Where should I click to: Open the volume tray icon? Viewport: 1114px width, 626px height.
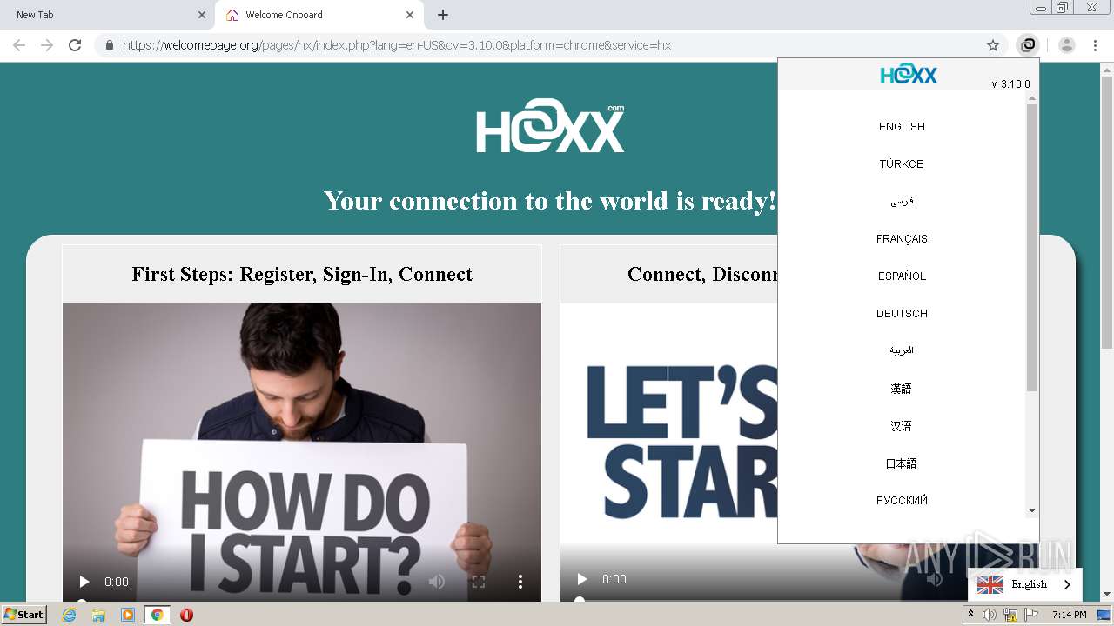coord(990,615)
